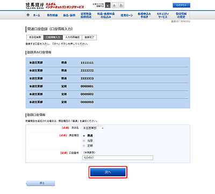The width and height of the screenshot is (215, 194).
Task: Select the 普通 radio button
Action: pos(84,136)
